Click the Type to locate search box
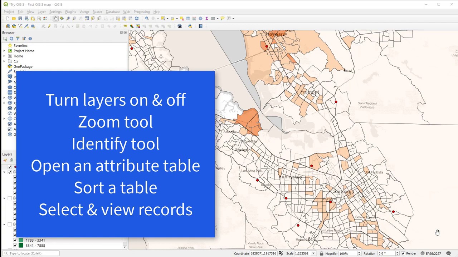 point(31,253)
